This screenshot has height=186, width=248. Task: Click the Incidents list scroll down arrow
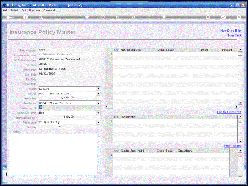(240, 141)
